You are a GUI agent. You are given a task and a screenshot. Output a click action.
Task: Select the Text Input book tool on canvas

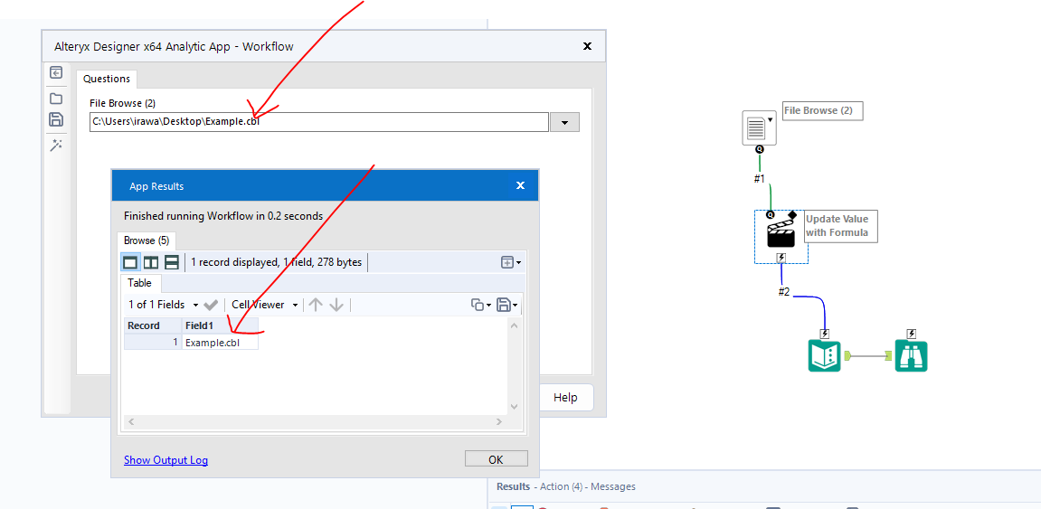tap(825, 355)
